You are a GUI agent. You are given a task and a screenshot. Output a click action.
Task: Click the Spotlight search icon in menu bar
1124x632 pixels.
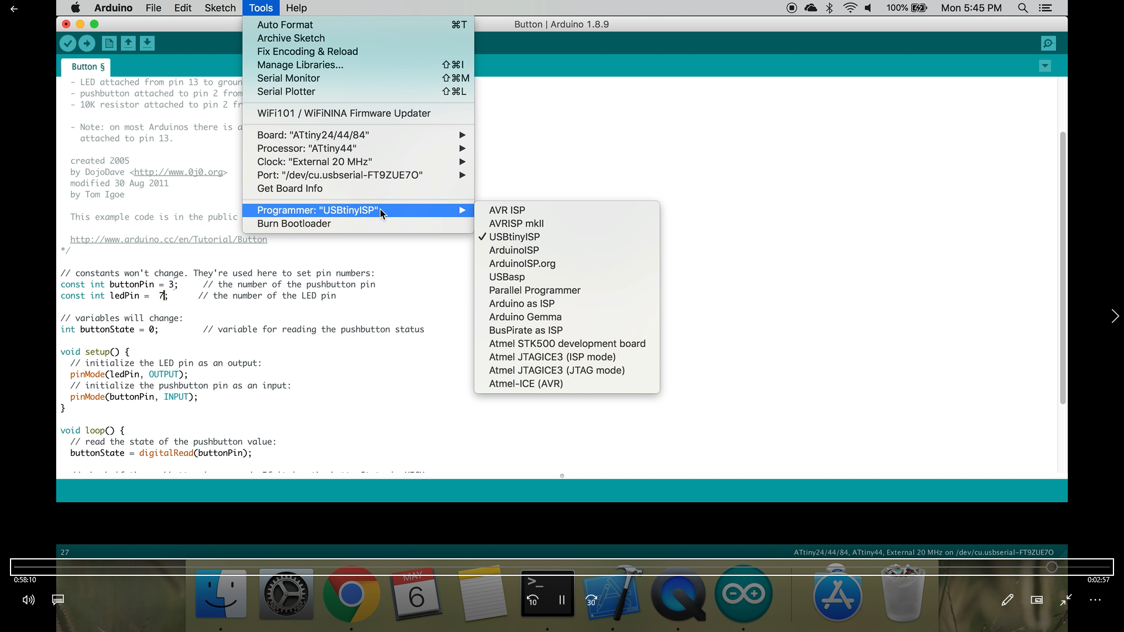click(1023, 8)
